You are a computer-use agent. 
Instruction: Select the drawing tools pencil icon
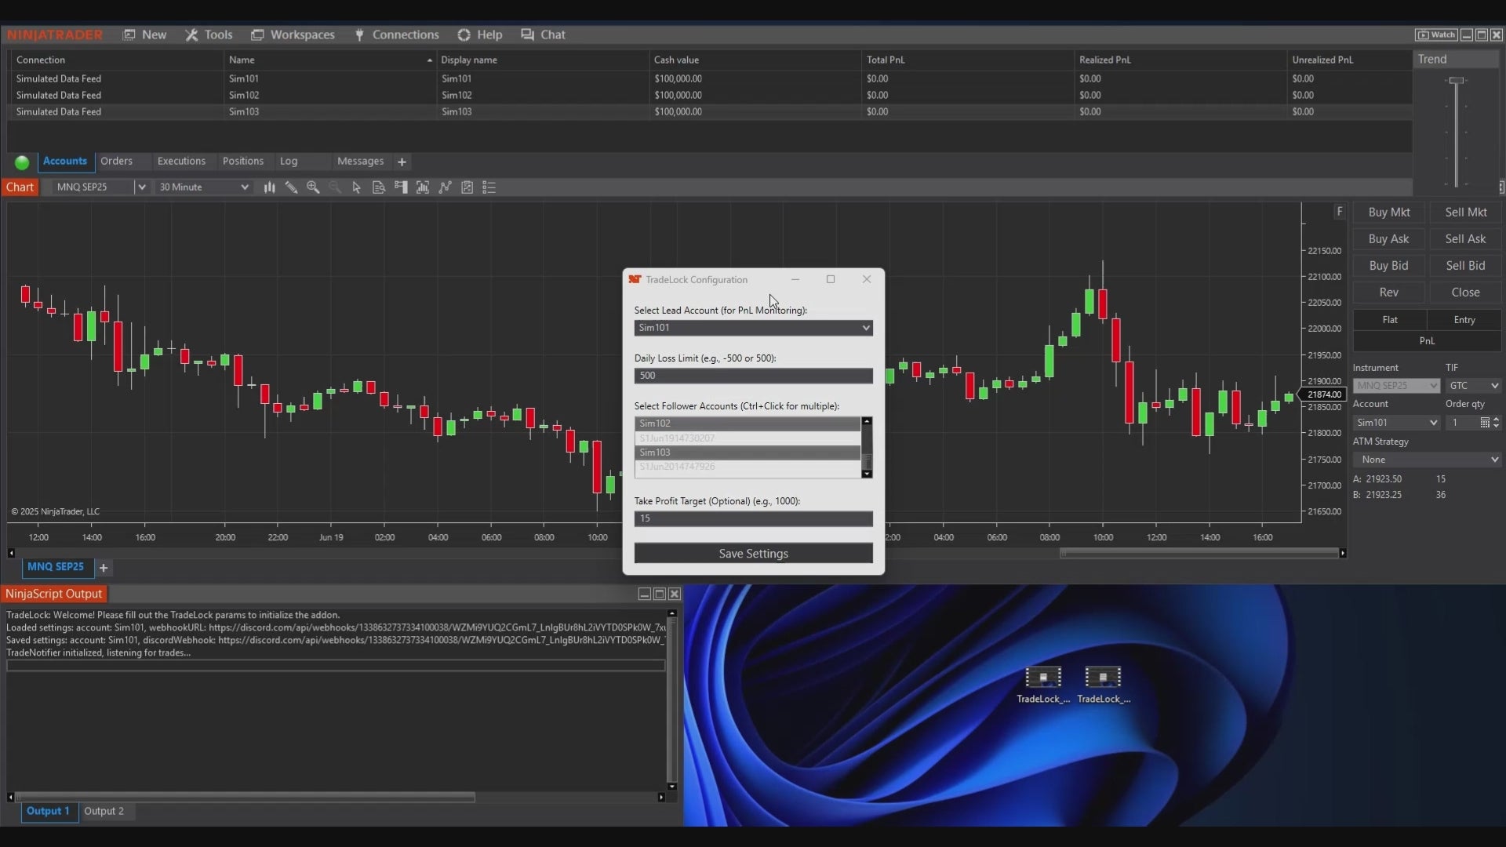(x=291, y=187)
